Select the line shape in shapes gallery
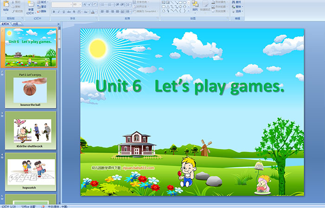 pos(172,2)
